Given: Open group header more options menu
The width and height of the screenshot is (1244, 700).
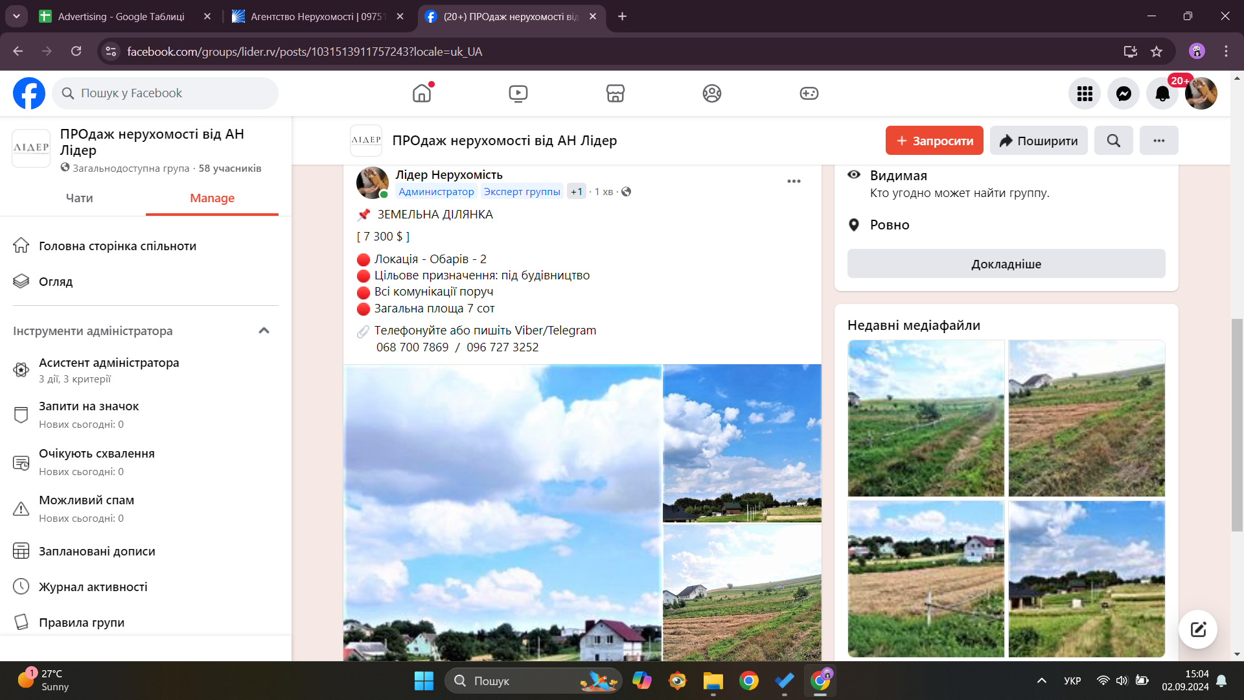Looking at the screenshot, I should tap(1158, 141).
